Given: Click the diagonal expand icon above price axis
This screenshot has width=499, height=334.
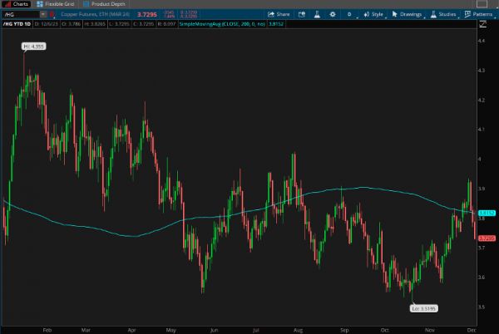Looking at the screenshot, I should coord(482,24).
